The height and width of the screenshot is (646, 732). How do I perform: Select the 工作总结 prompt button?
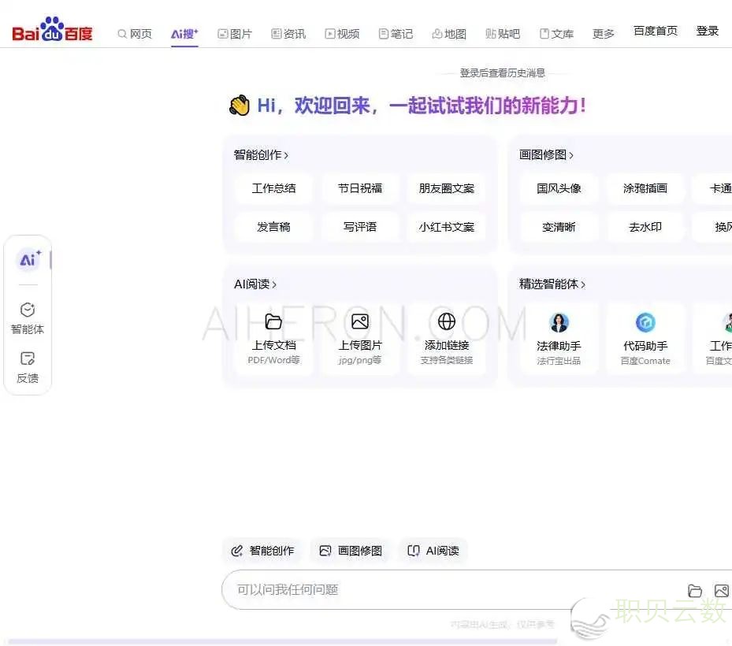tap(273, 189)
